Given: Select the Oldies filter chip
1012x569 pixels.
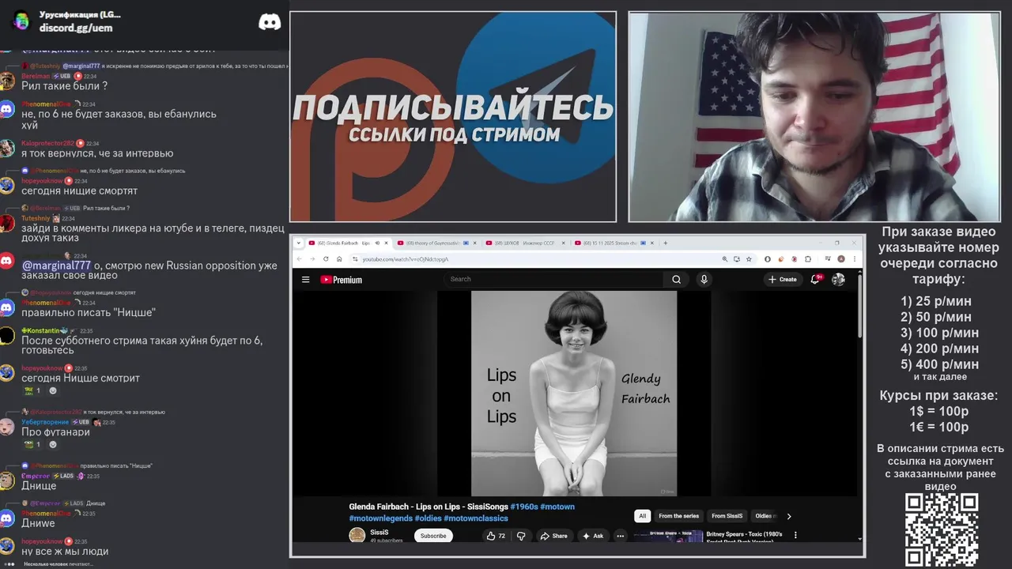Looking at the screenshot, I should (x=765, y=516).
